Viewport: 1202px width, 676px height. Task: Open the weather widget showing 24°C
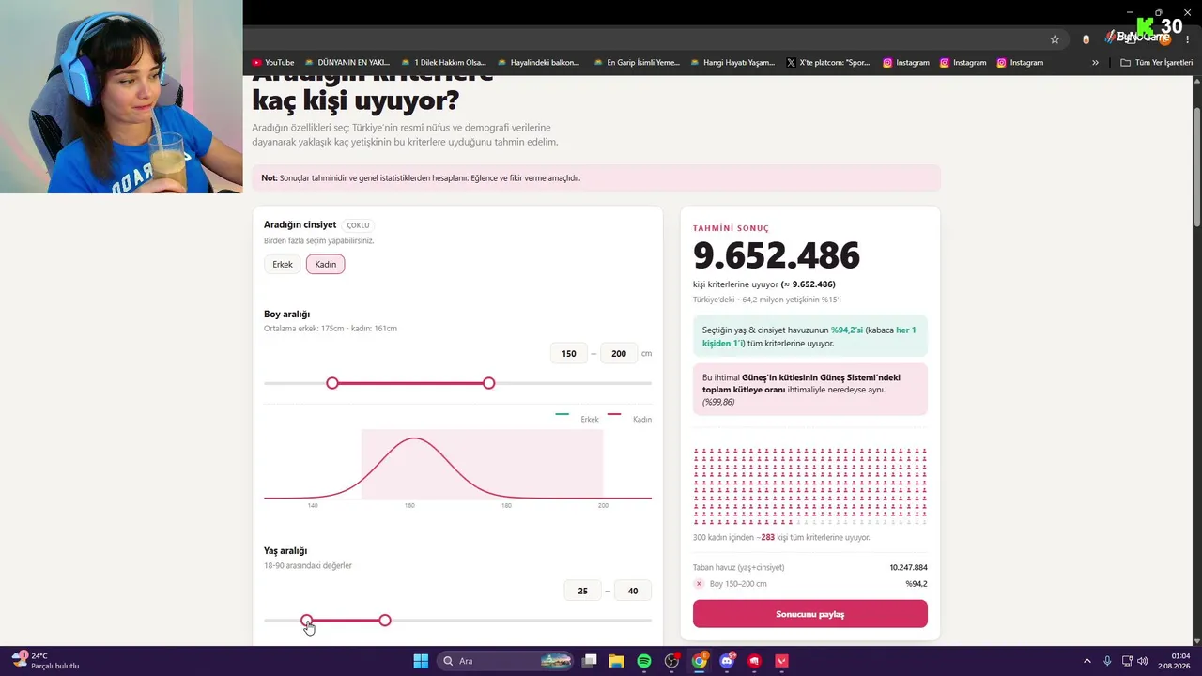tap(45, 661)
